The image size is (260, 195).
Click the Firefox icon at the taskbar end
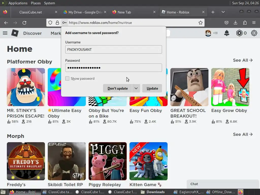point(241,192)
